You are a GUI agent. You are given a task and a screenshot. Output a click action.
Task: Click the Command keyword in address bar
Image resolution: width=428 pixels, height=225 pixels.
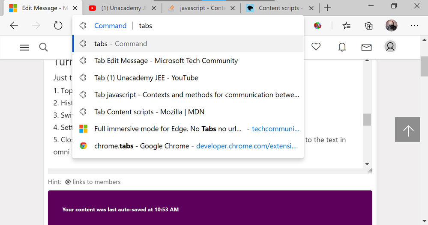[110, 26]
